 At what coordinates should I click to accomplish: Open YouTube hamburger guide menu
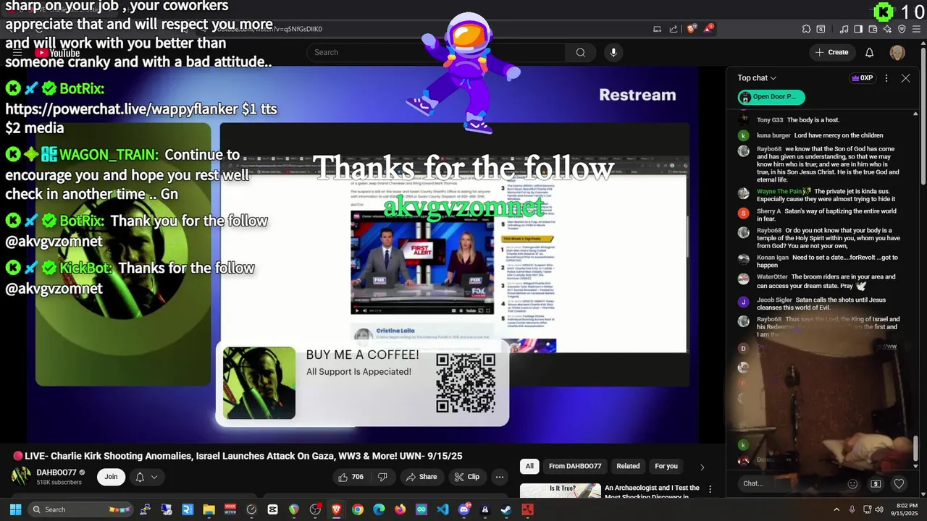[x=17, y=53]
